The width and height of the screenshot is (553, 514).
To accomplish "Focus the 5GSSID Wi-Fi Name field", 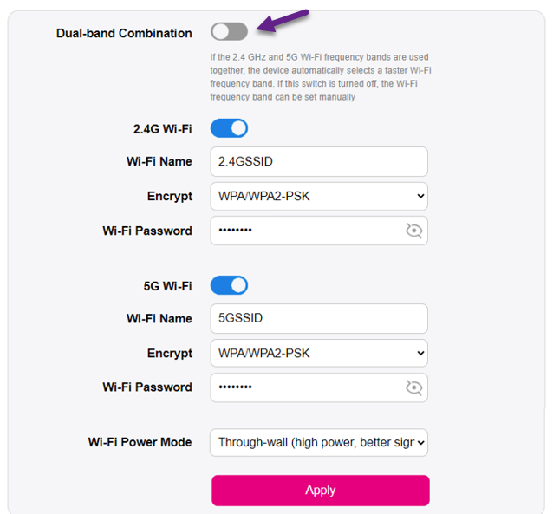I will [319, 318].
